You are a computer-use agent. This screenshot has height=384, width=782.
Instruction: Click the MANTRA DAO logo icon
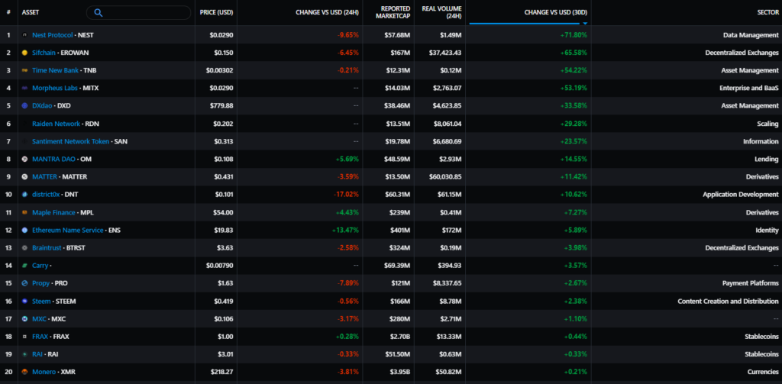click(x=24, y=159)
